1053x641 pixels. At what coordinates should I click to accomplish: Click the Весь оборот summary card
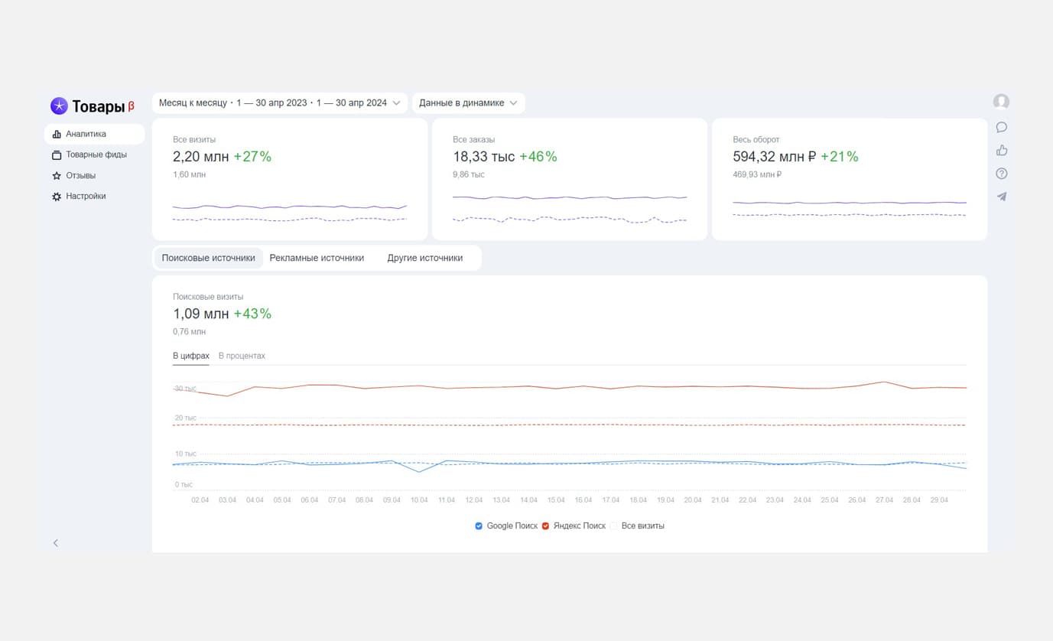pos(850,179)
